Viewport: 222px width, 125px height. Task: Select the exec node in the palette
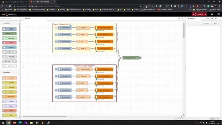[x=9, y=110]
